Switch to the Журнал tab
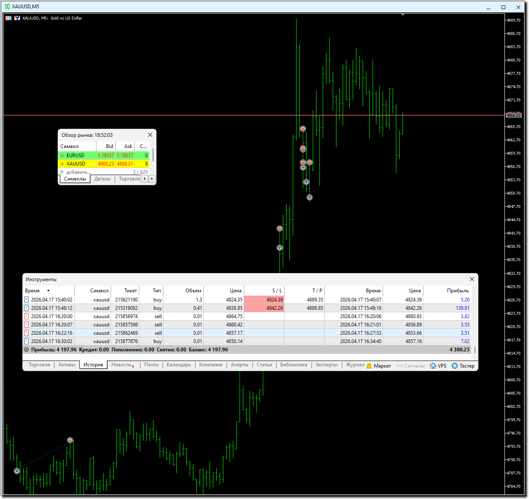Image resolution: width=529 pixels, height=499 pixels. point(355,365)
